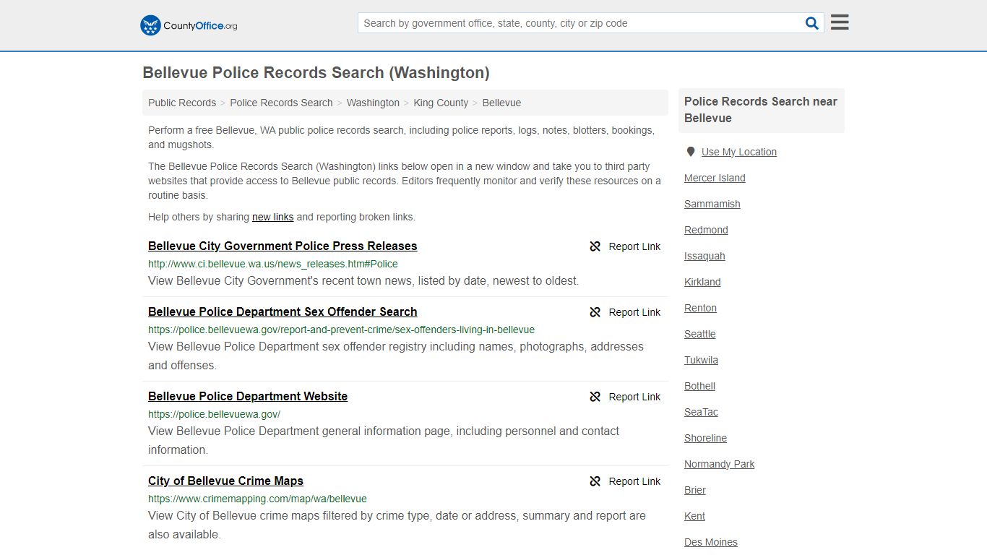Click 'Police Records Search near Bellevue' sidebar heading
The width and height of the screenshot is (987, 555).
coord(761,110)
